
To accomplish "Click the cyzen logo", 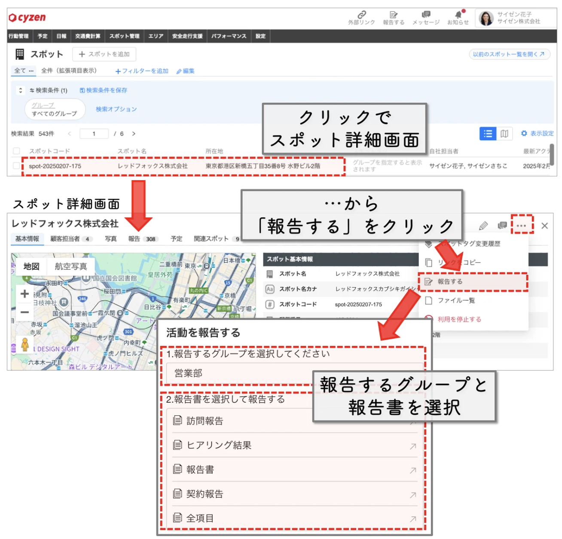I will point(27,18).
